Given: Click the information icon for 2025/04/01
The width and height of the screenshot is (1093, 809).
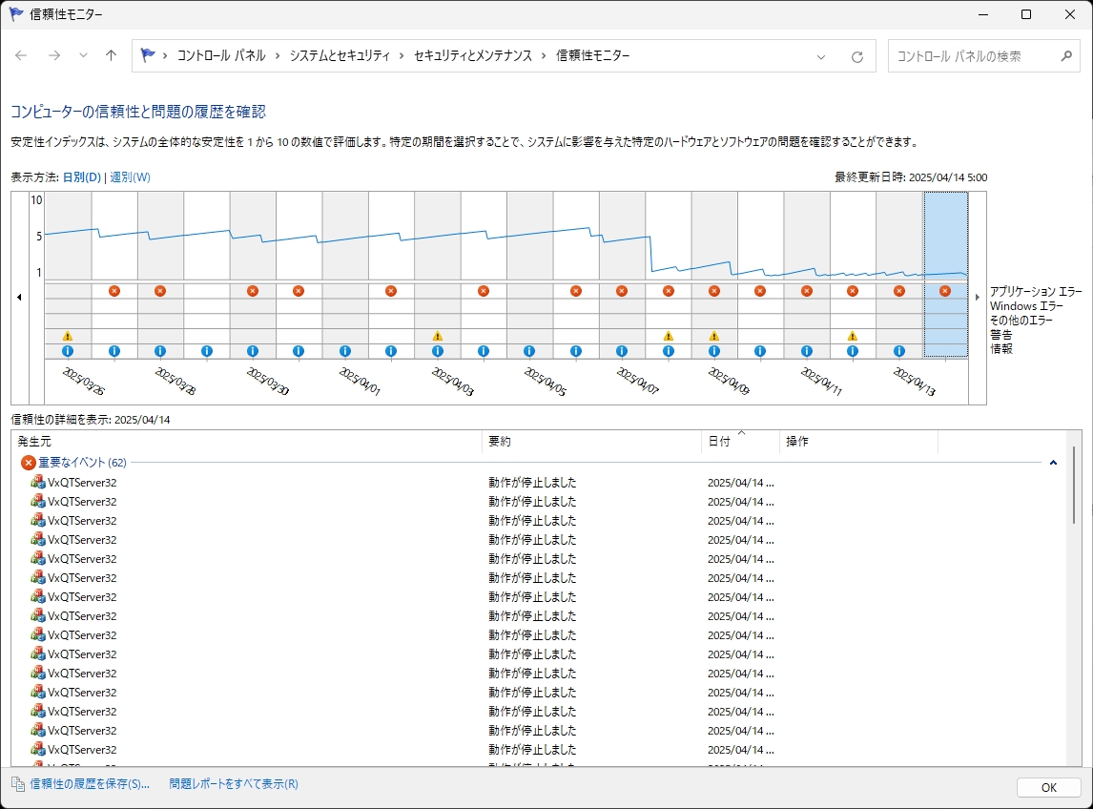Looking at the screenshot, I should tap(345, 351).
